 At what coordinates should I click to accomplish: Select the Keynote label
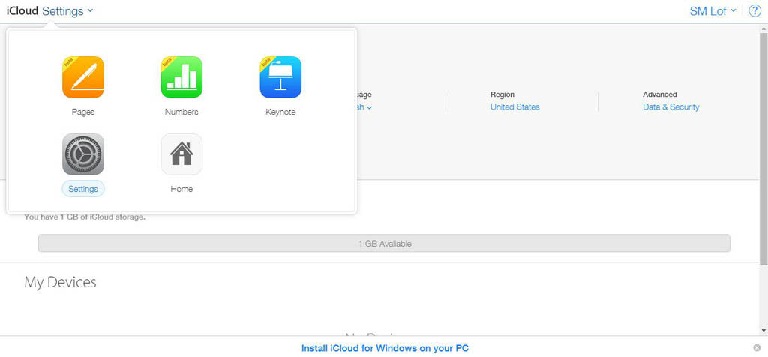click(x=280, y=112)
